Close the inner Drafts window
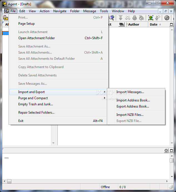Screen dimensions: 176x192 tap(171, 11)
